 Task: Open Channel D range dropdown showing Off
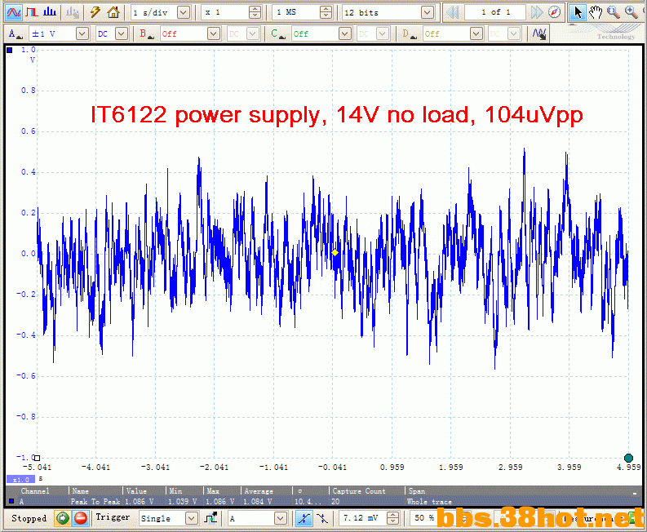click(476, 33)
